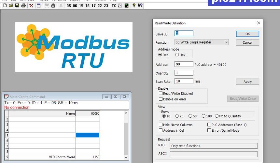
Task: Click the "PLC address = 40100" label
Action: (x=210, y=65)
